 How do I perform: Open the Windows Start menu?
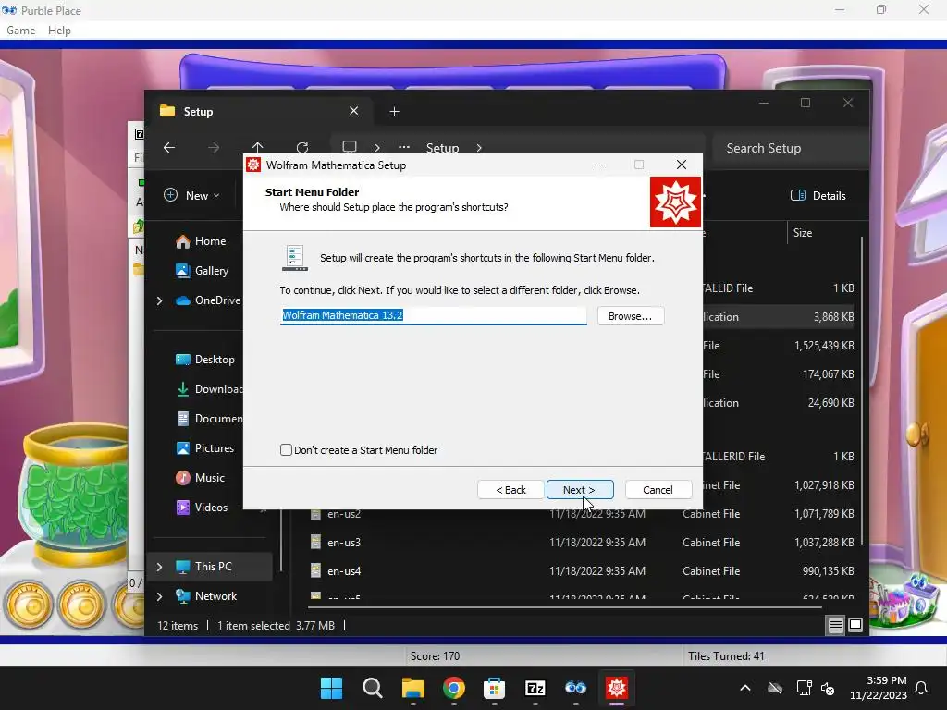[x=332, y=688]
